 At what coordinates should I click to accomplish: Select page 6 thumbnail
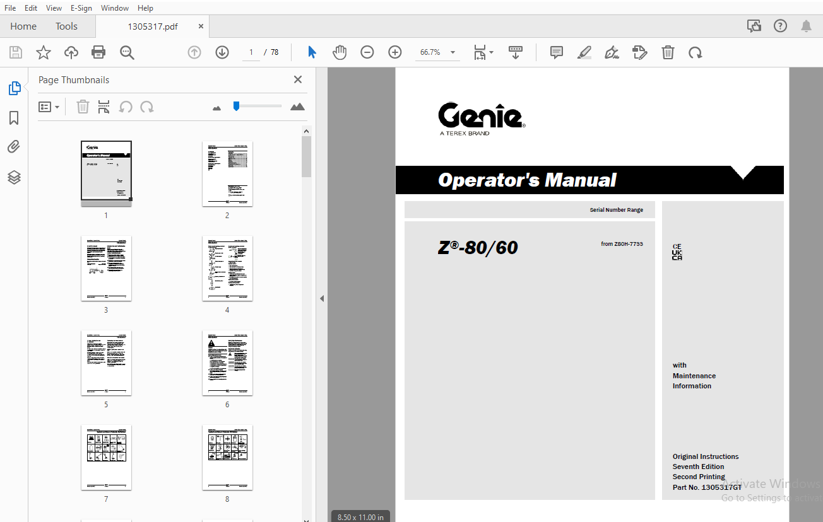click(x=227, y=362)
